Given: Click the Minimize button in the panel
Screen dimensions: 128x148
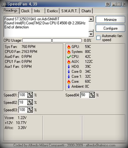Looking at the screenshot, I should pos(110,20).
